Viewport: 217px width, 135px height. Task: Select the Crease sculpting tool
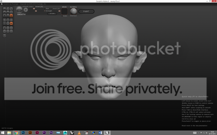pos(4,9)
